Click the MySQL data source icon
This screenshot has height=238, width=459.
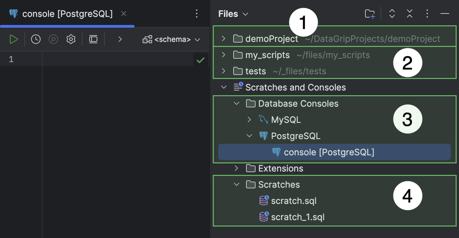tap(263, 119)
